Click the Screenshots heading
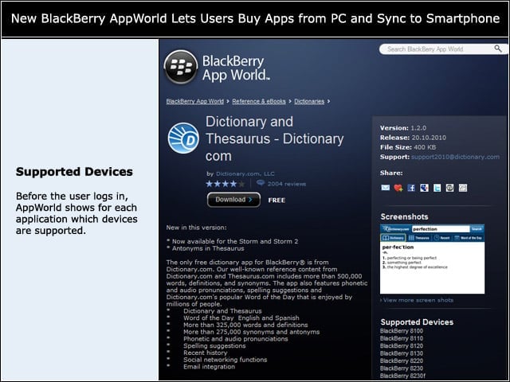The height and width of the screenshot is (382, 510). coord(404,216)
